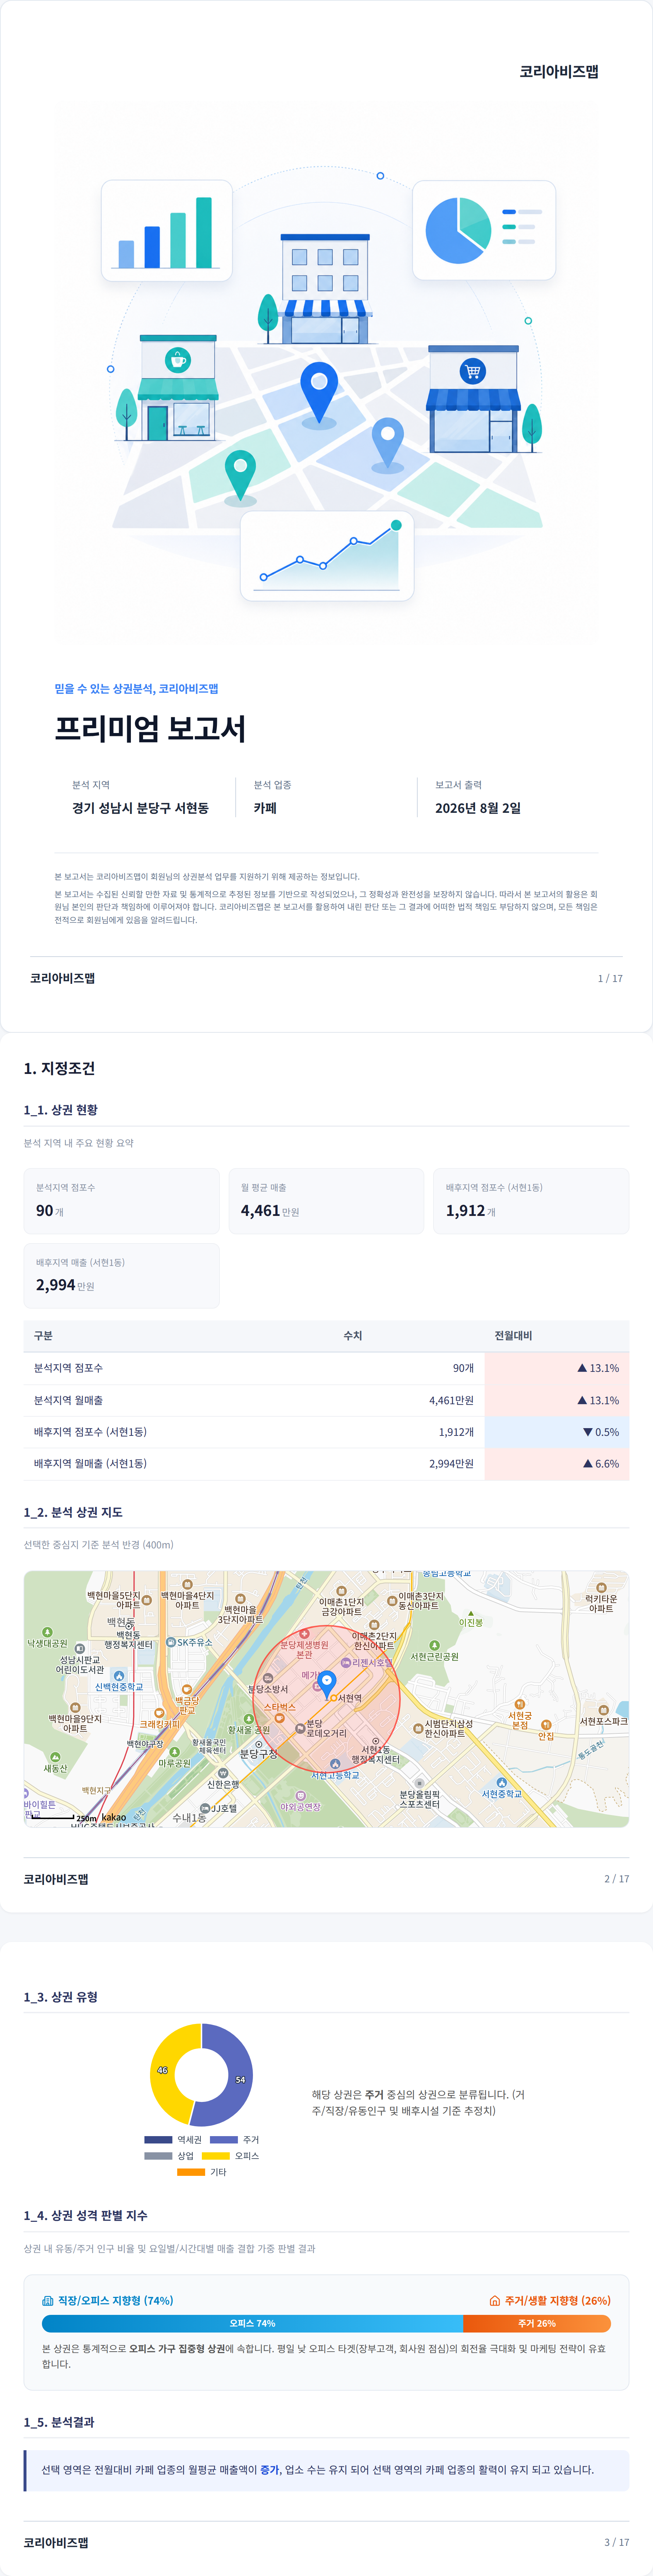
Task: Click the pie chart card illustration
Action: 484,230
